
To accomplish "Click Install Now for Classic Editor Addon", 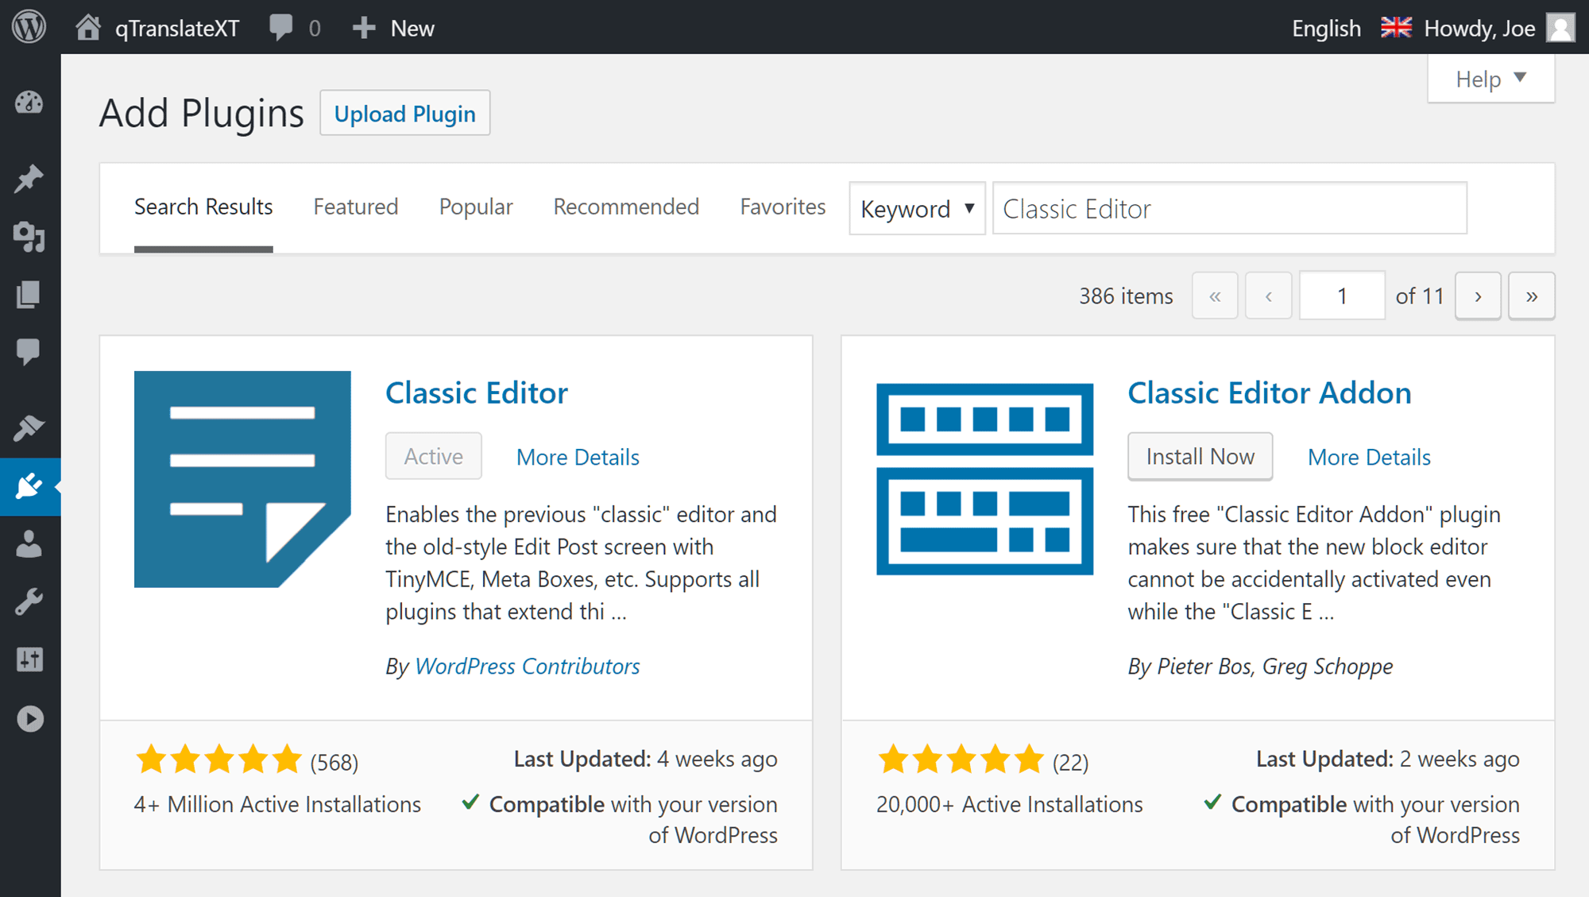I will tap(1198, 456).
